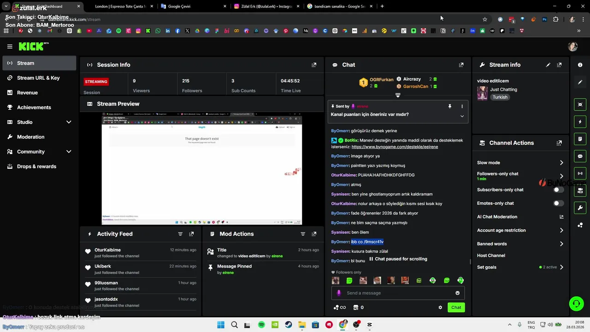Open the Mod Actions filter

click(x=303, y=234)
